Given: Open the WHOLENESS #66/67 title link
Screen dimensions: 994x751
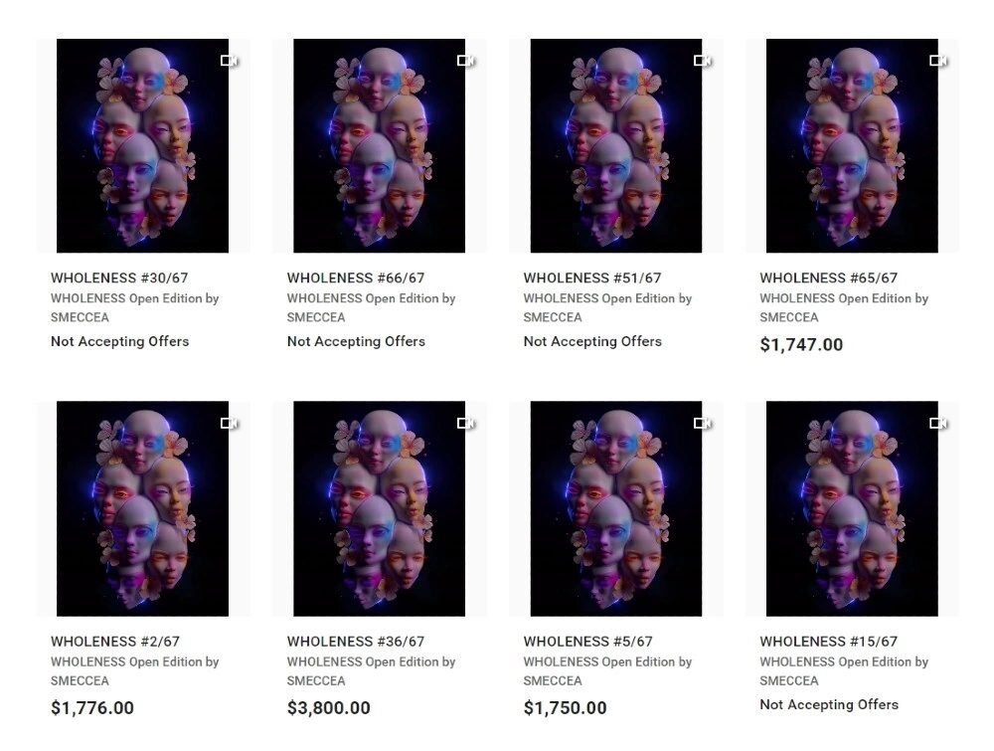Looking at the screenshot, I should (355, 279).
